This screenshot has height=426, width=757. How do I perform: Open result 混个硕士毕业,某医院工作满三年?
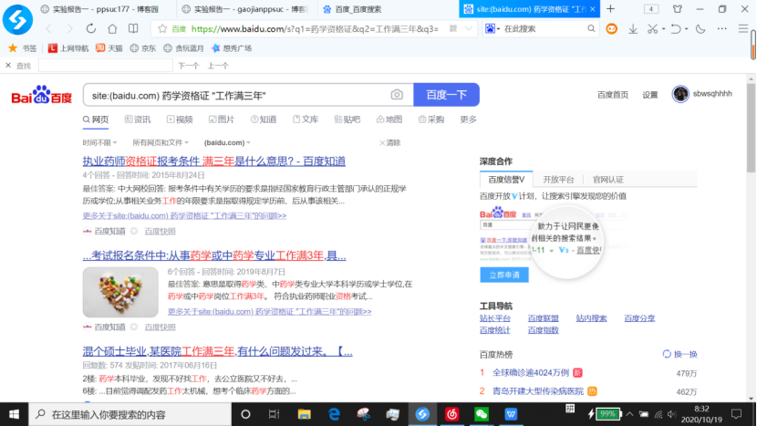point(217,351)
